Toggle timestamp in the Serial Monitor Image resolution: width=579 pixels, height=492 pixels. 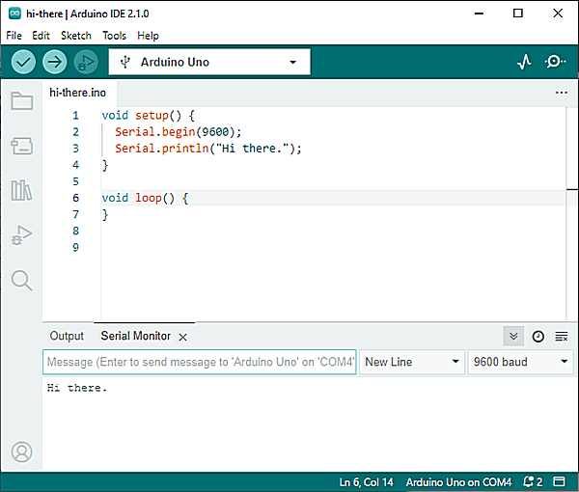coord(538,337)
